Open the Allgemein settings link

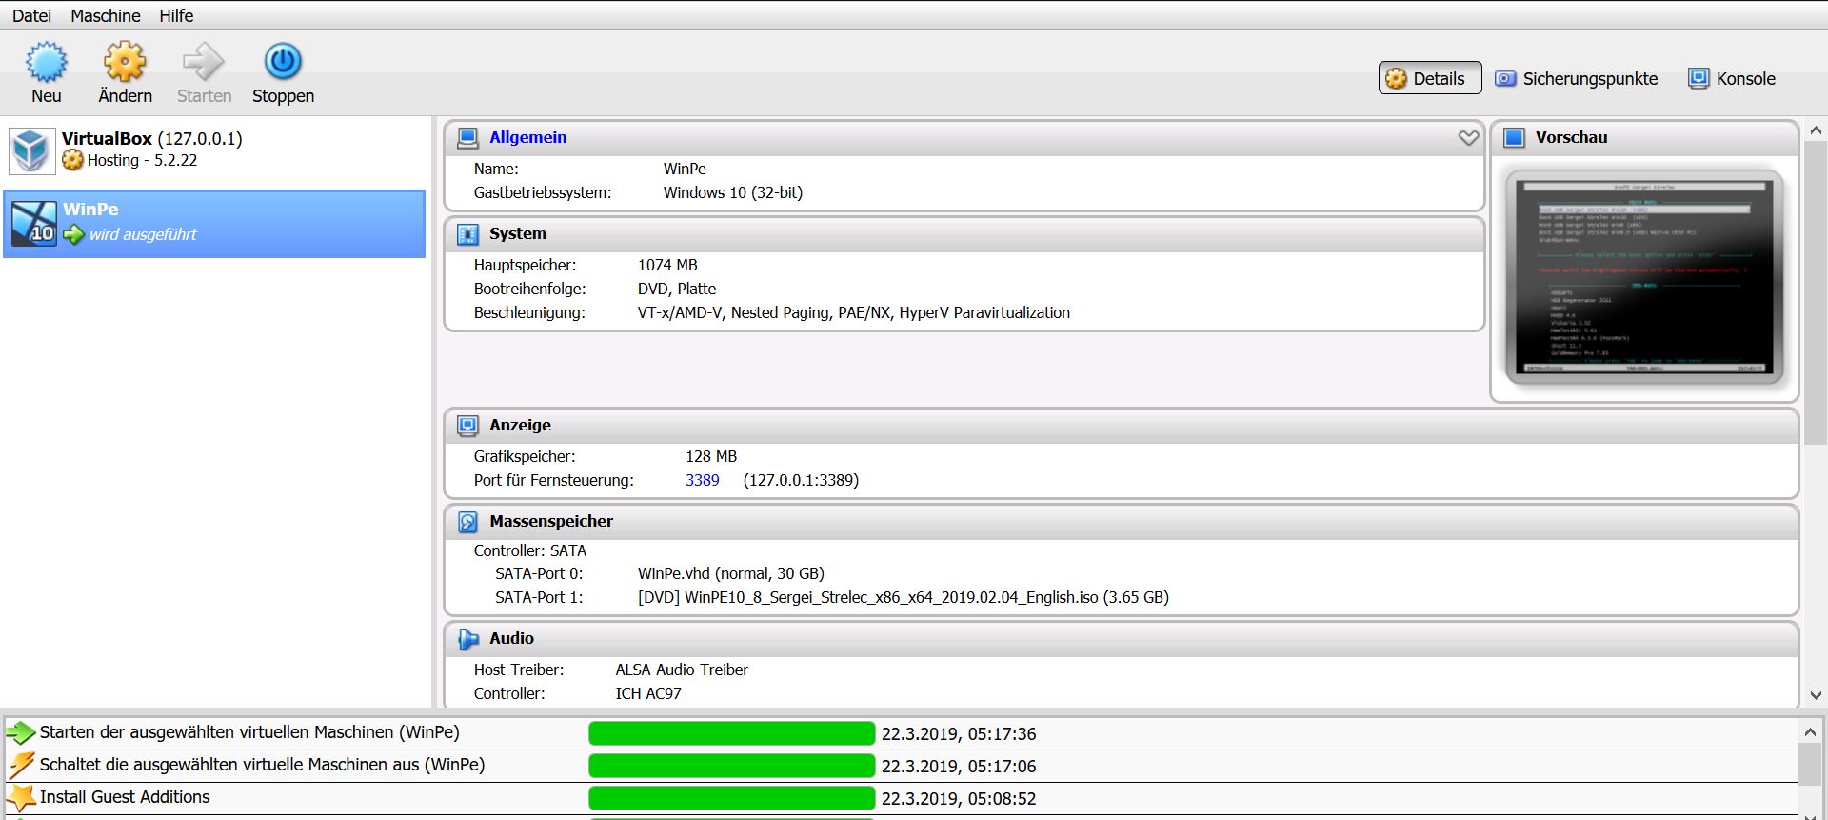(527, 137)
